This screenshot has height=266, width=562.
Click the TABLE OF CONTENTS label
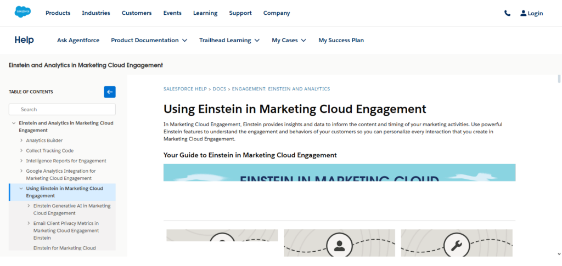point(31,92)
